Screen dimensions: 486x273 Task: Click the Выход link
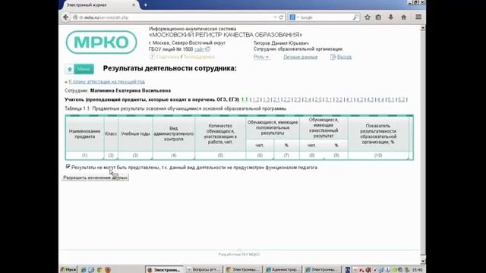pos(344,57)
